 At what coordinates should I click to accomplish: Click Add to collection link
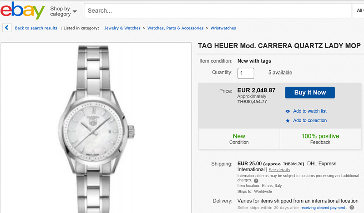tap(309, 121)
